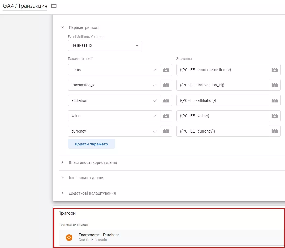Image resolution: width=285 pixels, height=248 pixels.
Task: Edit the GA4 / Транзакция tag name
Action: click(x=25, y=6)
